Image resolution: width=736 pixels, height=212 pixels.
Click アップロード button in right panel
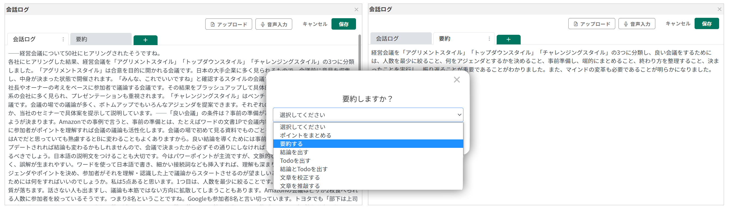(592, 24)
